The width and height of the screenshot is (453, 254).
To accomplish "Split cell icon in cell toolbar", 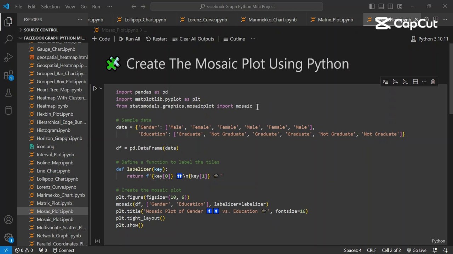I will coord(415,82).
